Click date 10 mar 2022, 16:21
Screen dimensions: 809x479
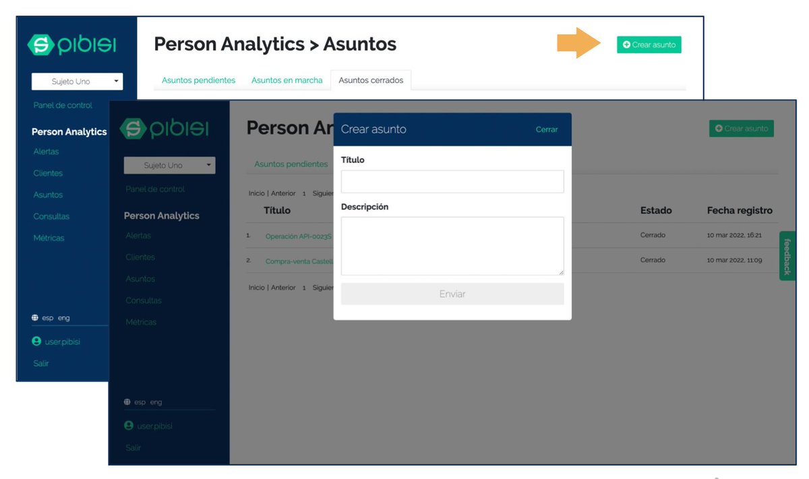(734, 235)
